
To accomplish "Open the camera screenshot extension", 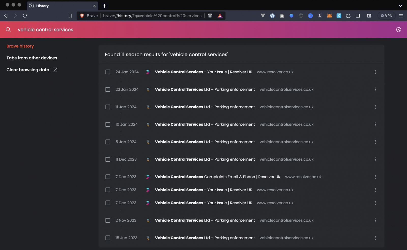I will [x=282, y=16].
